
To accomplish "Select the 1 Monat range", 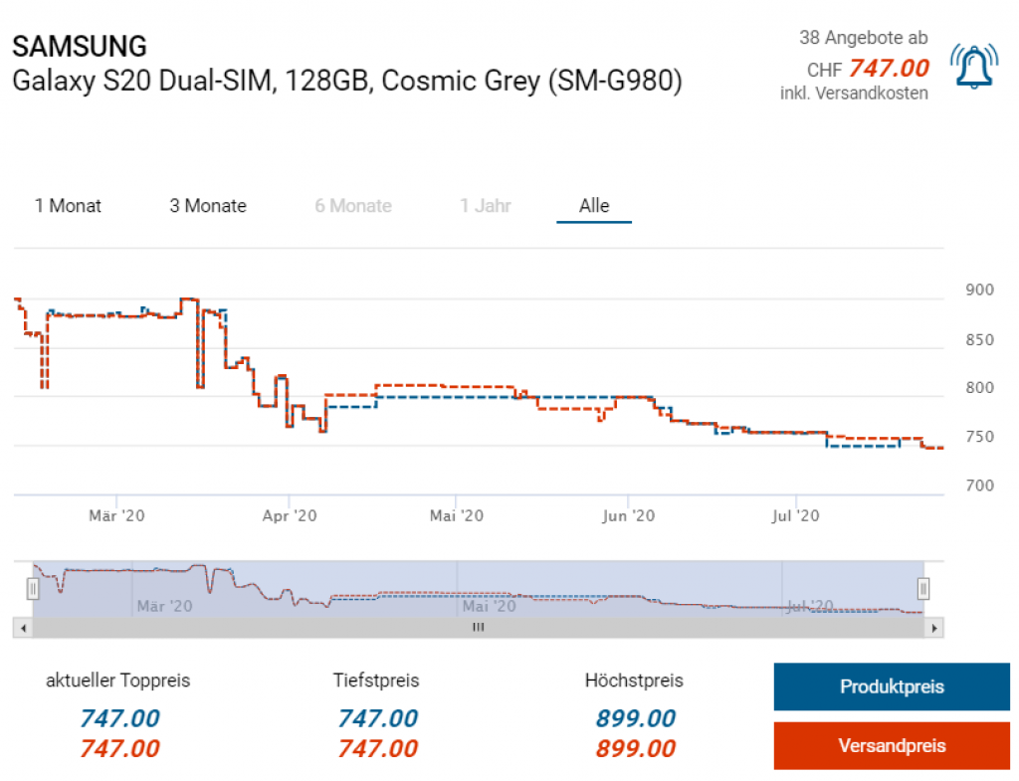I will pos(68,206).
